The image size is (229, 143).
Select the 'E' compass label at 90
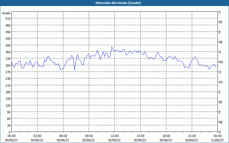click(x=220, y=112)
